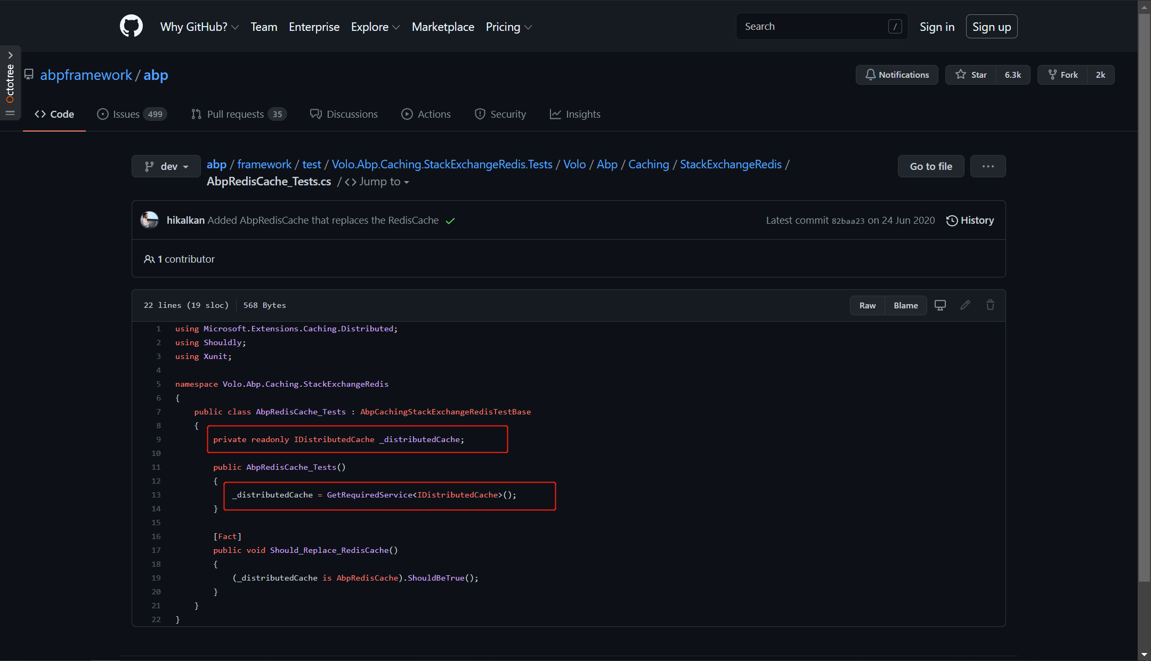Screen dimensions: 1151x661
Task: Fork the abp repository
Action: coord(1063,75)
